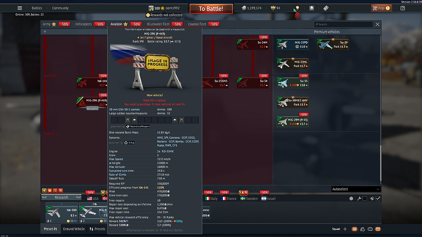Select the MiG-23ML pack vehicle

(293, 64)
